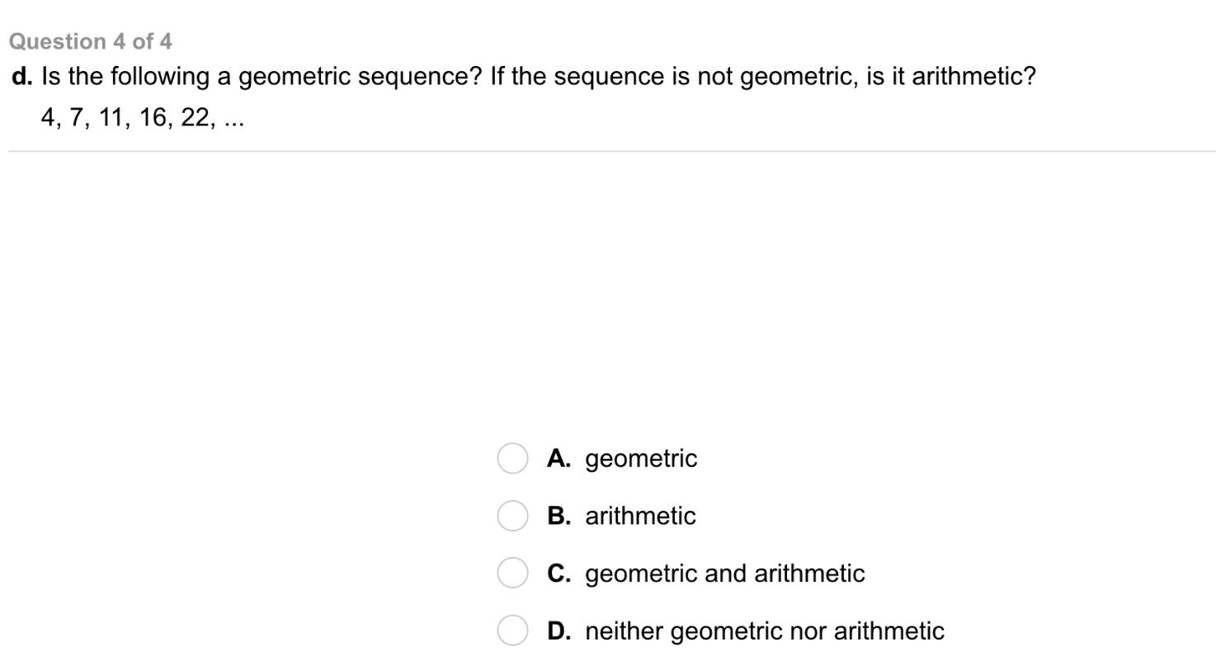
Task: Click the "geometric" answer text in option A
Action: click(641, 459)
